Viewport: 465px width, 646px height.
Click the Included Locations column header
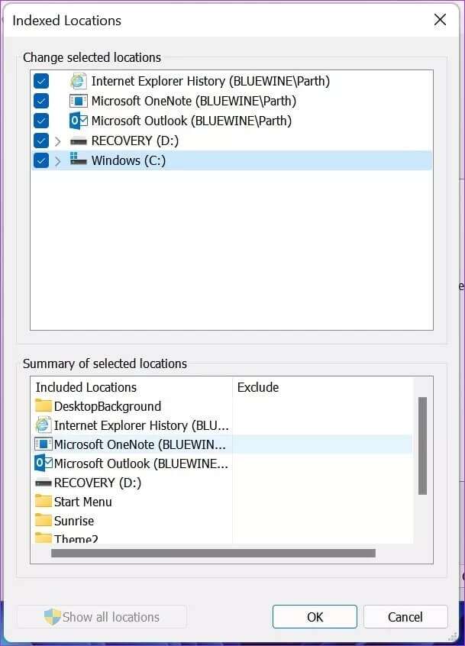coord(132,387)
